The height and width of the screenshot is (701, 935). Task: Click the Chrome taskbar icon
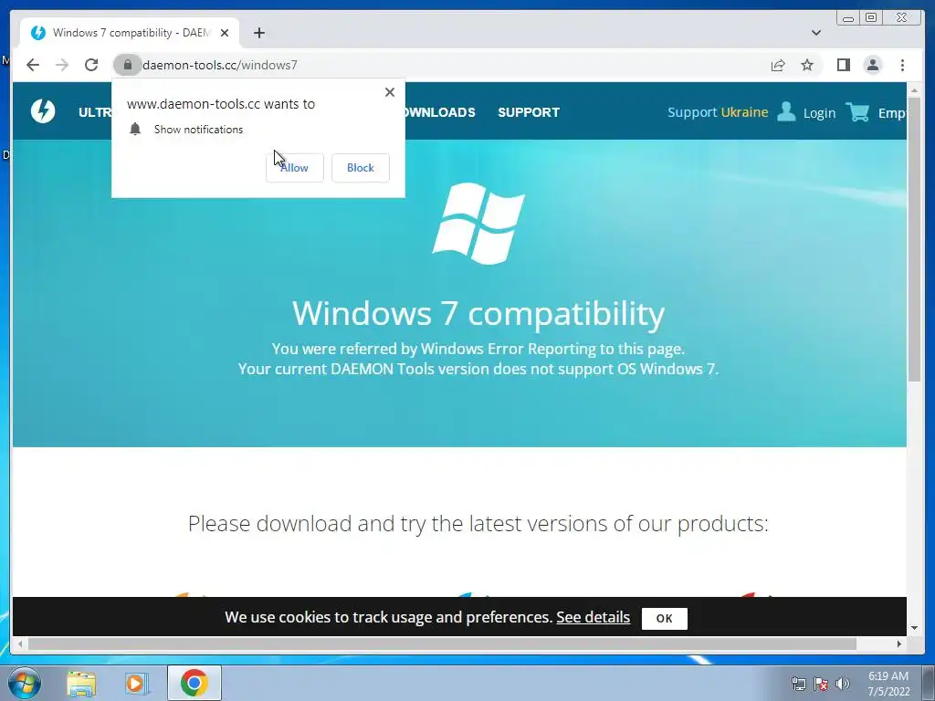click(194, 683)
